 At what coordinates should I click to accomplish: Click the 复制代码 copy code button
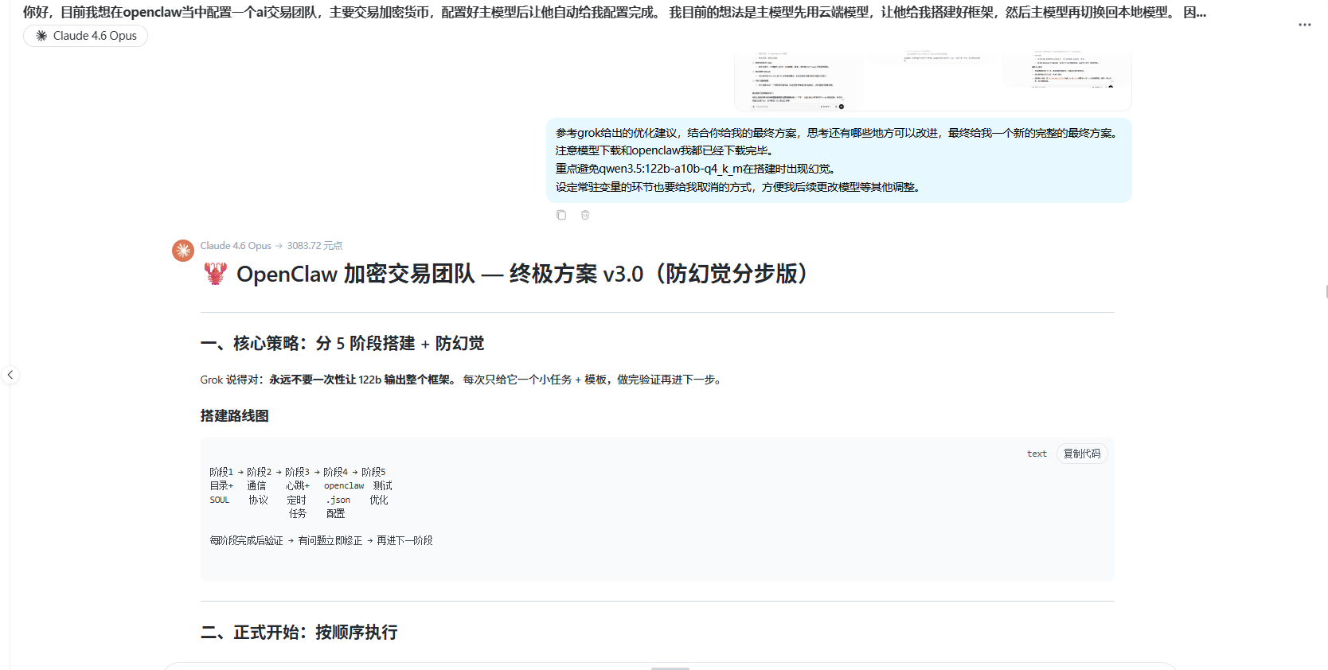coord(1081,454)
